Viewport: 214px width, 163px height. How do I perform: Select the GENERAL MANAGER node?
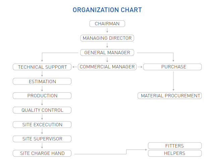pyautogui.click(x=107, y=53)
